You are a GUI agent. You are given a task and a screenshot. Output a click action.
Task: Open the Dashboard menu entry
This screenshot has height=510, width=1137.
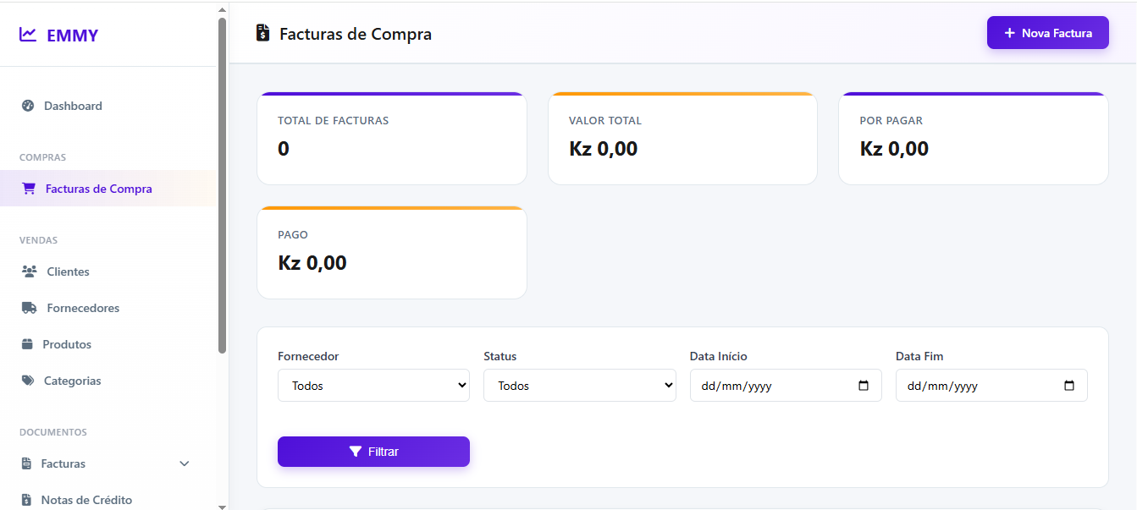pyautogui.click(x=73, y=106)
